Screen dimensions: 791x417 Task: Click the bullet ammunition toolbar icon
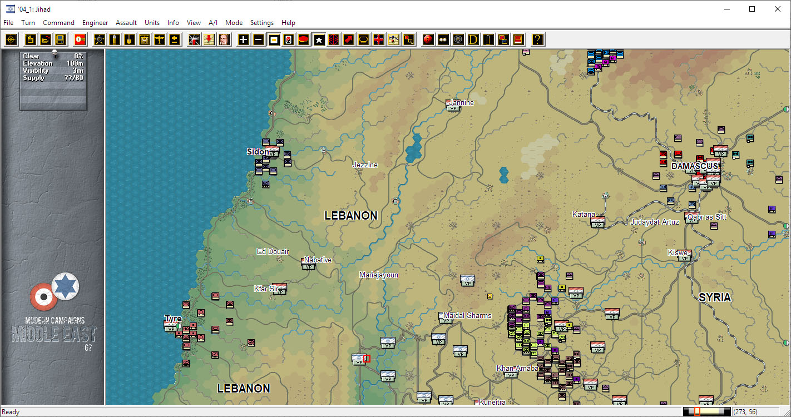(115, 39)
